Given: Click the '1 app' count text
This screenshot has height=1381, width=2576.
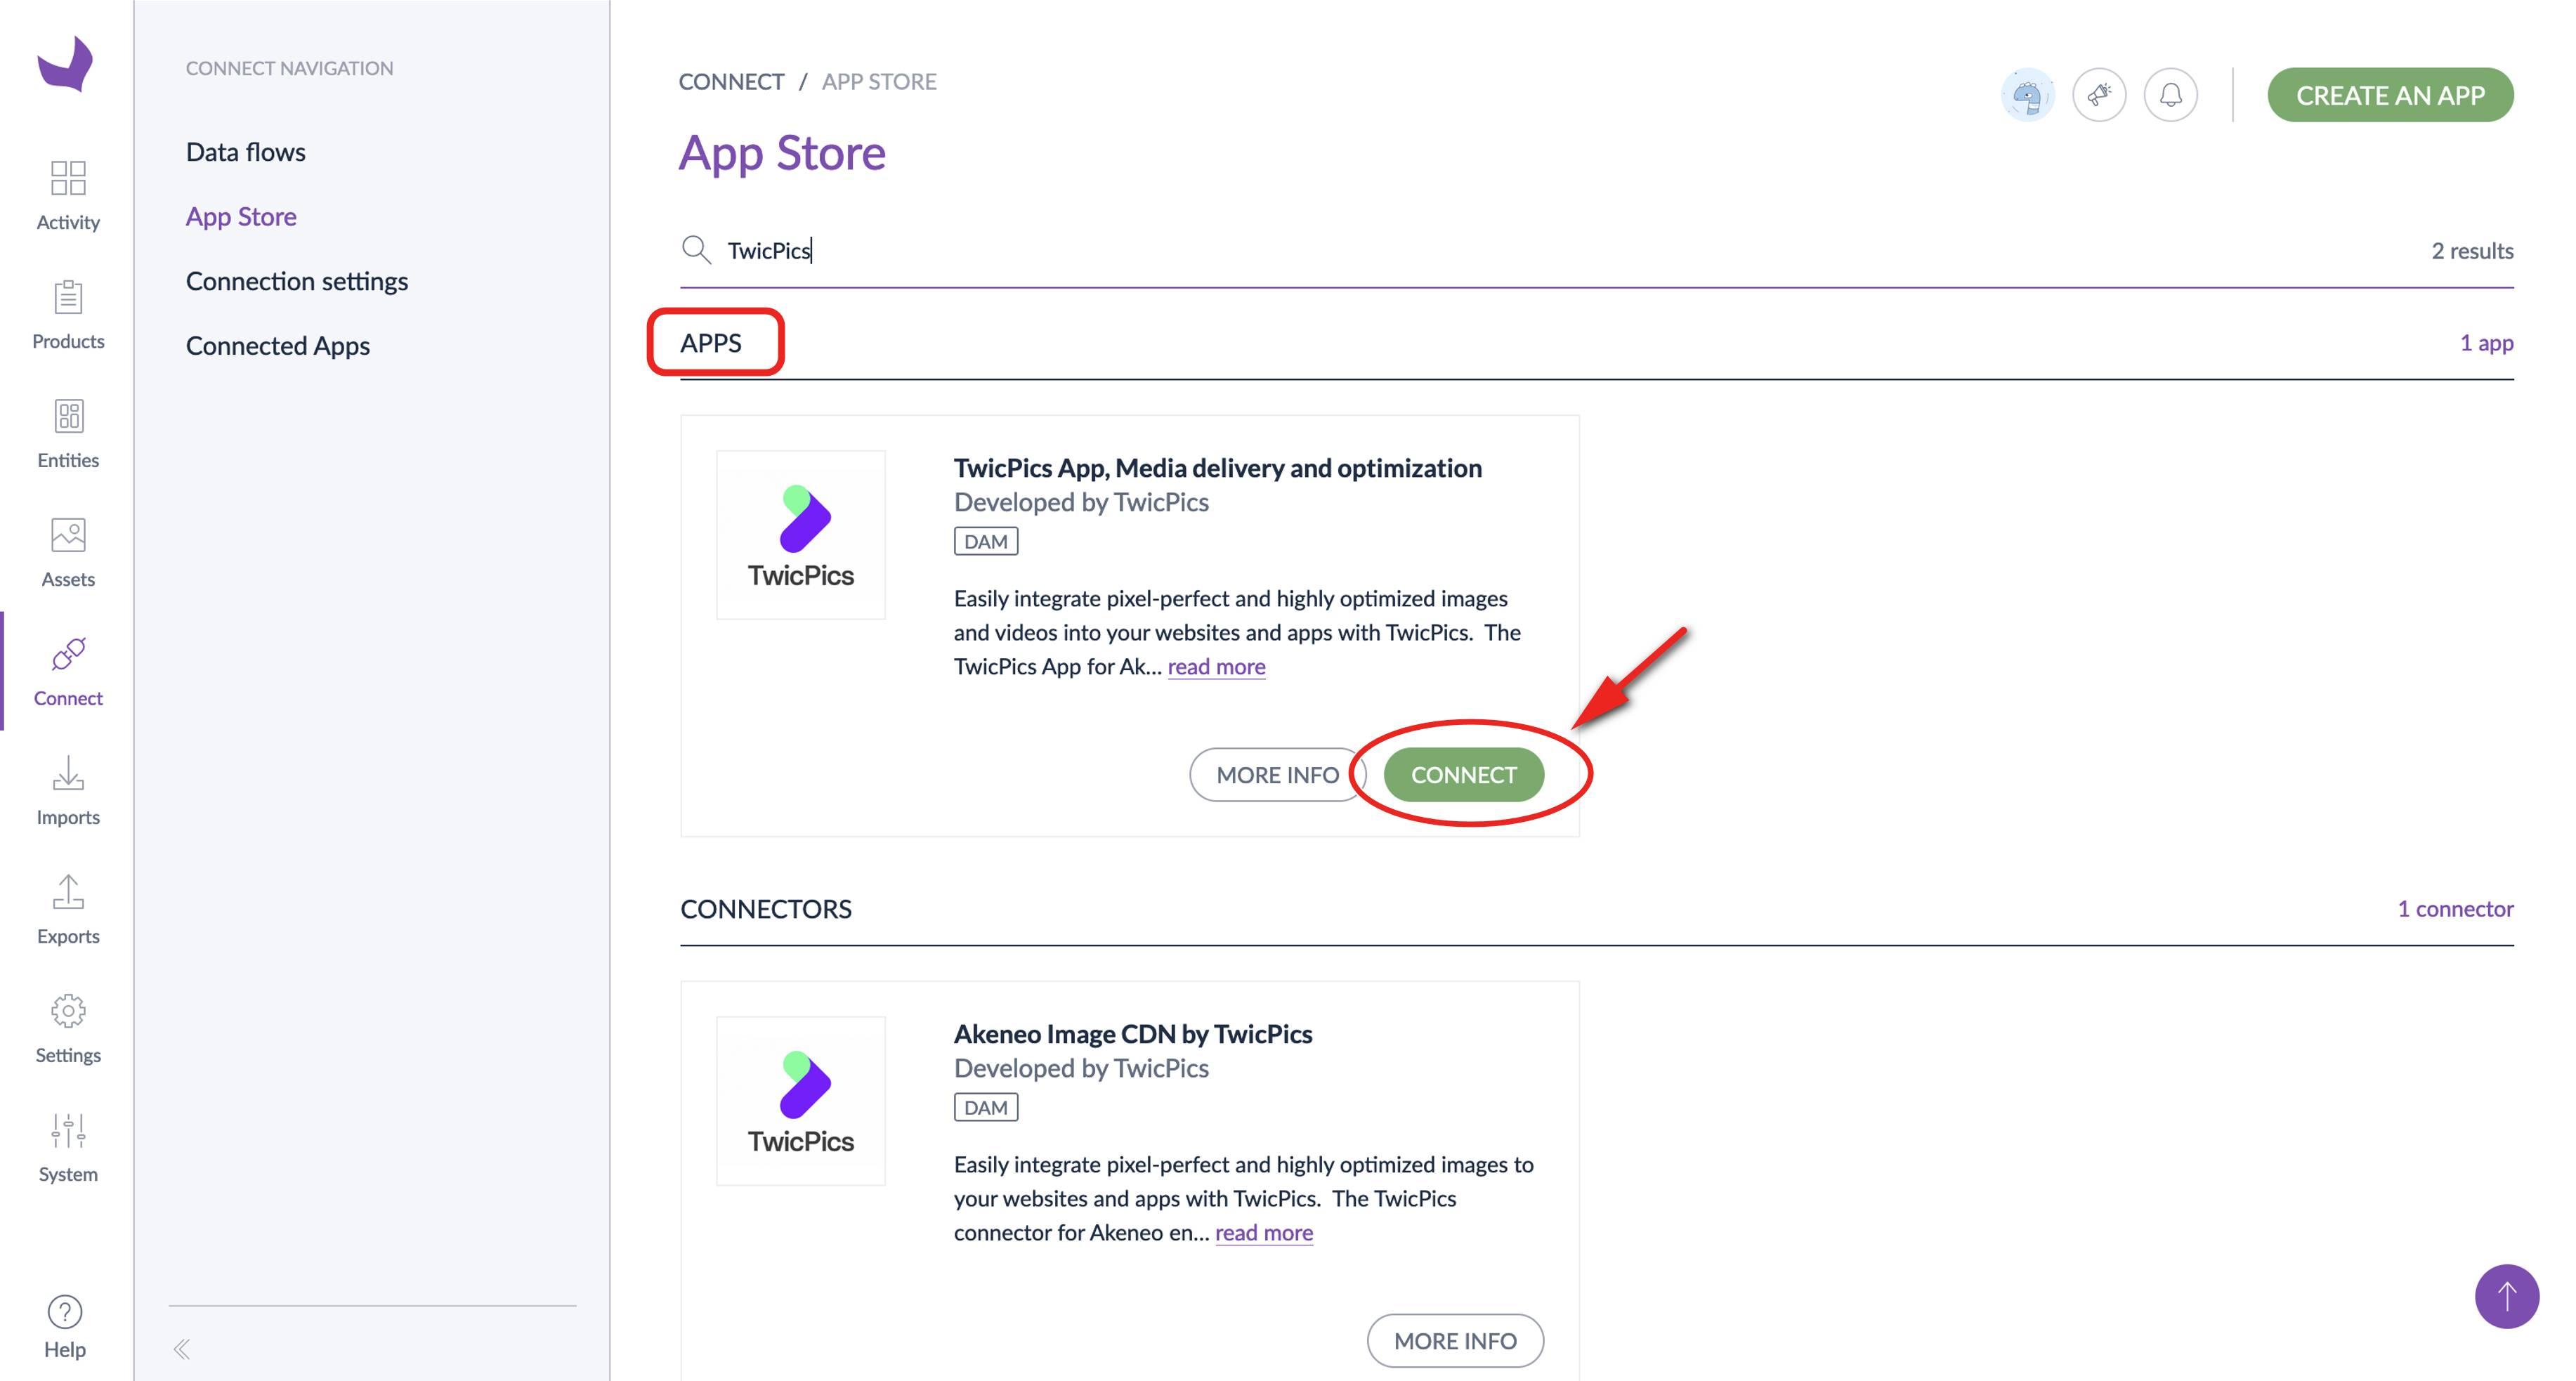Looking at the screenshot, I should [2486, 343].
